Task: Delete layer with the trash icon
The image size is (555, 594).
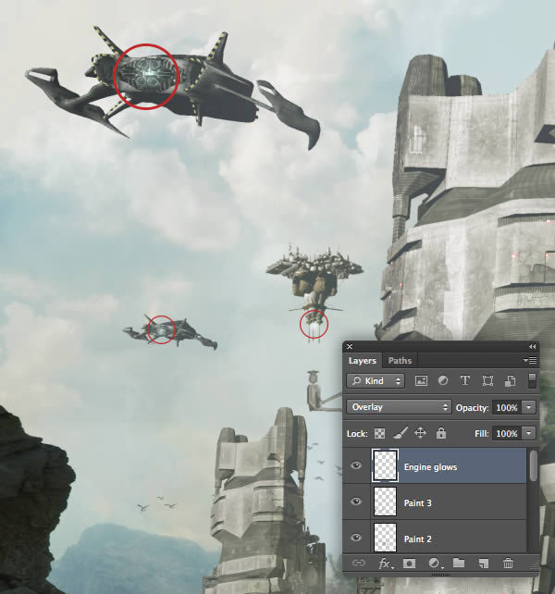Action: coord(508,563)
